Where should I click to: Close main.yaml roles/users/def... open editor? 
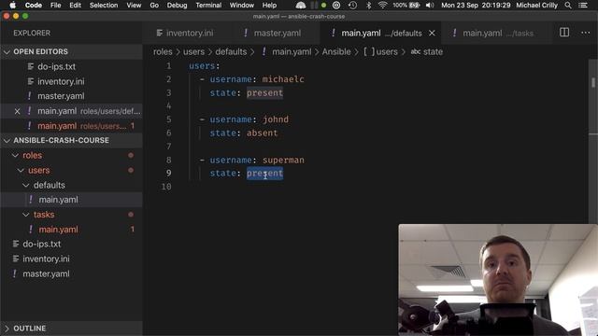pos(17,111)
